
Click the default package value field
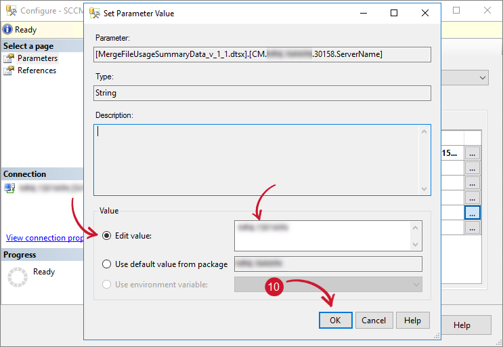pyautogui.click(x=328, y=264)
